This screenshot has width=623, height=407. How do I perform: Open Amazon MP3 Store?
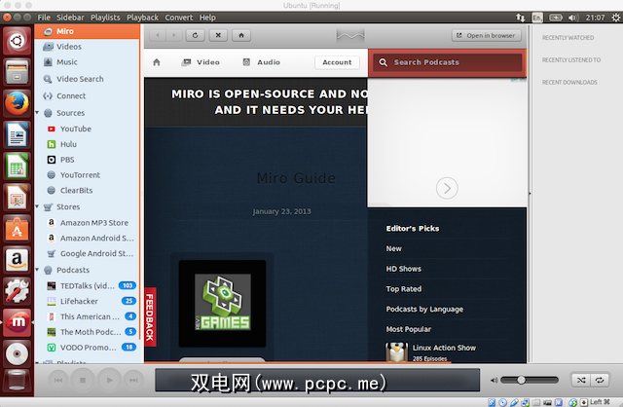click(93, 223)
